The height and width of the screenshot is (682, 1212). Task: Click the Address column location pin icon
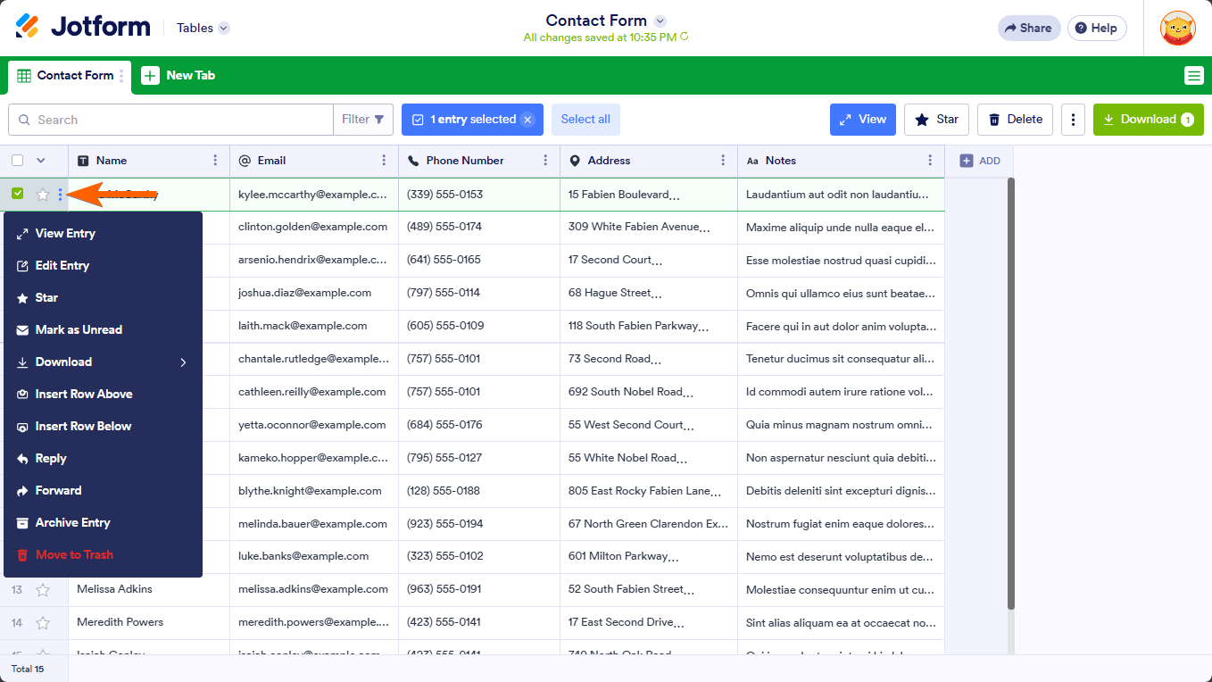pos(575,161)
